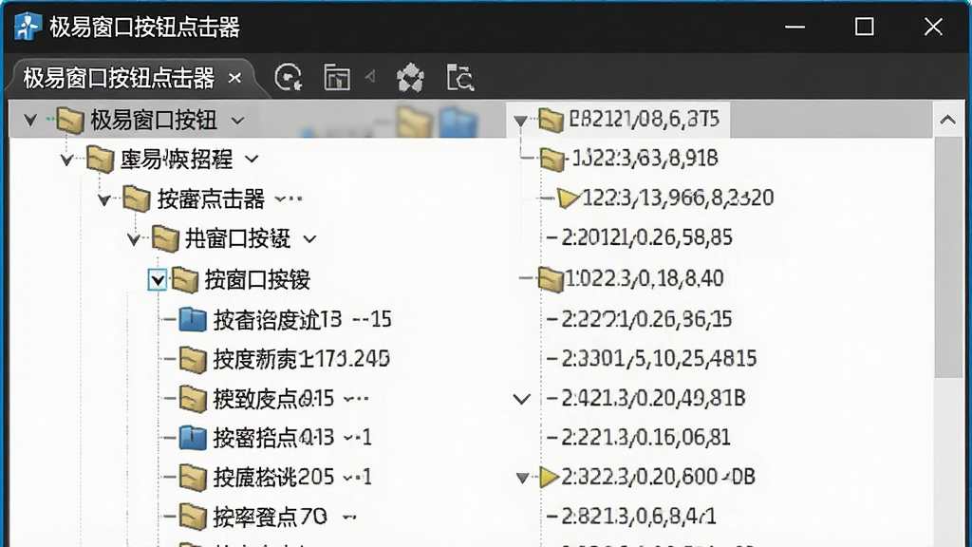Collapse the second-level folder arrow
The height and width of the screenshot is (547, 972).
[67, 160]
